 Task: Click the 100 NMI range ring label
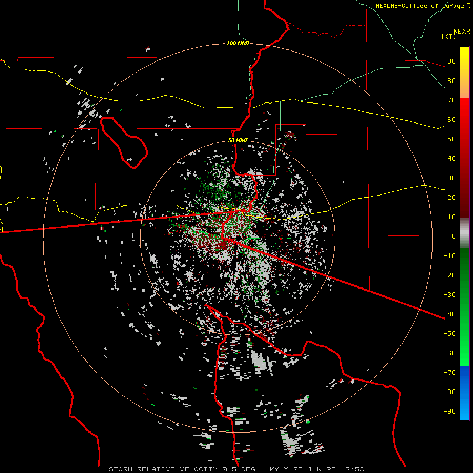238,43
